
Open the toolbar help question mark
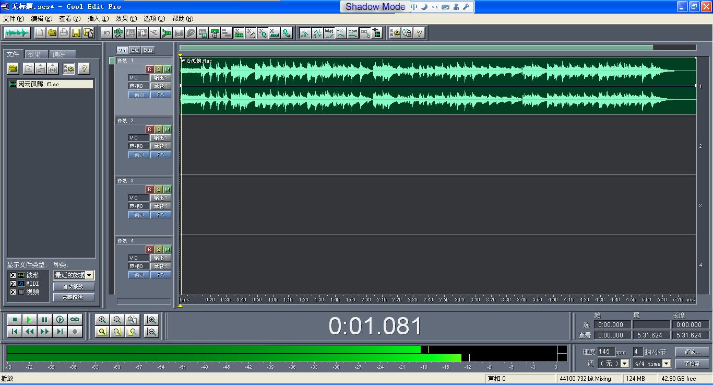(419, 33)
